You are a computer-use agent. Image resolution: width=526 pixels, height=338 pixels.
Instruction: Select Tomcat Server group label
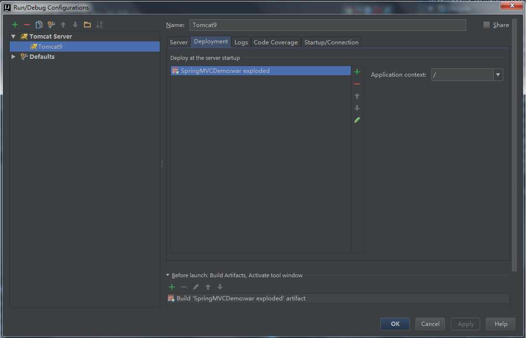coord(51,36)
